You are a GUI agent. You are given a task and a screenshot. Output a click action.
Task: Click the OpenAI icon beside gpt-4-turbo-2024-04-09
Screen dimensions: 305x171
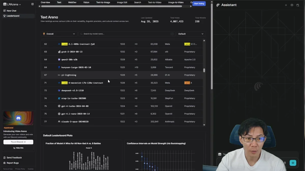click(59, 106)
